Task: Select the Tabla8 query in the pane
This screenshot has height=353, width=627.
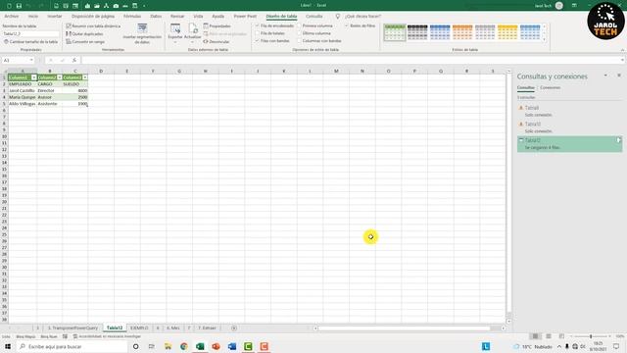Action: [569, 111]
